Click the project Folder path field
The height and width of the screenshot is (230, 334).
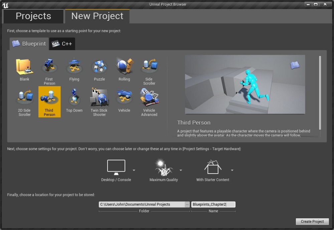(x=142, y=204)
